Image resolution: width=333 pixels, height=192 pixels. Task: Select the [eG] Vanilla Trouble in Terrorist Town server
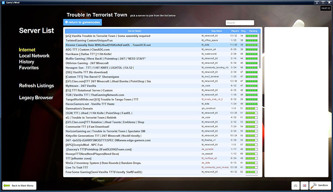click(162, 36)
